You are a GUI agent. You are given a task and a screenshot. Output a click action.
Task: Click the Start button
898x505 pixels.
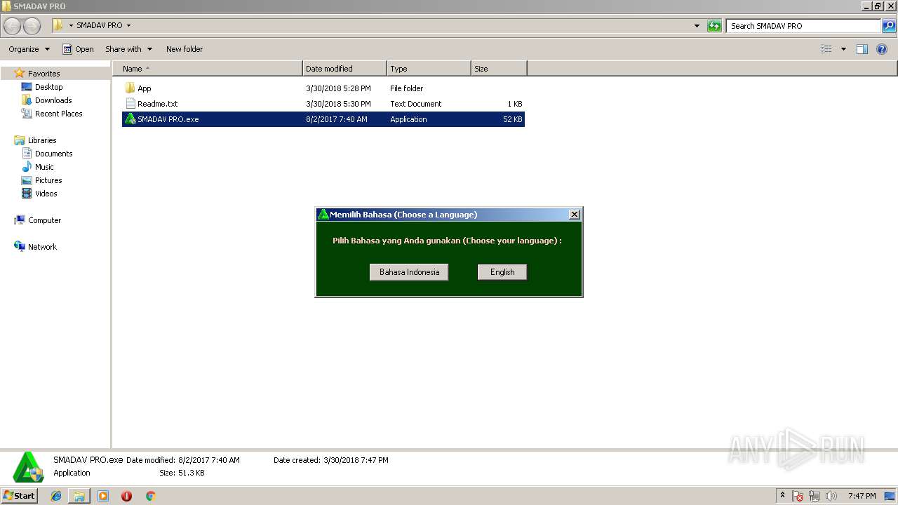click(19, 496)
